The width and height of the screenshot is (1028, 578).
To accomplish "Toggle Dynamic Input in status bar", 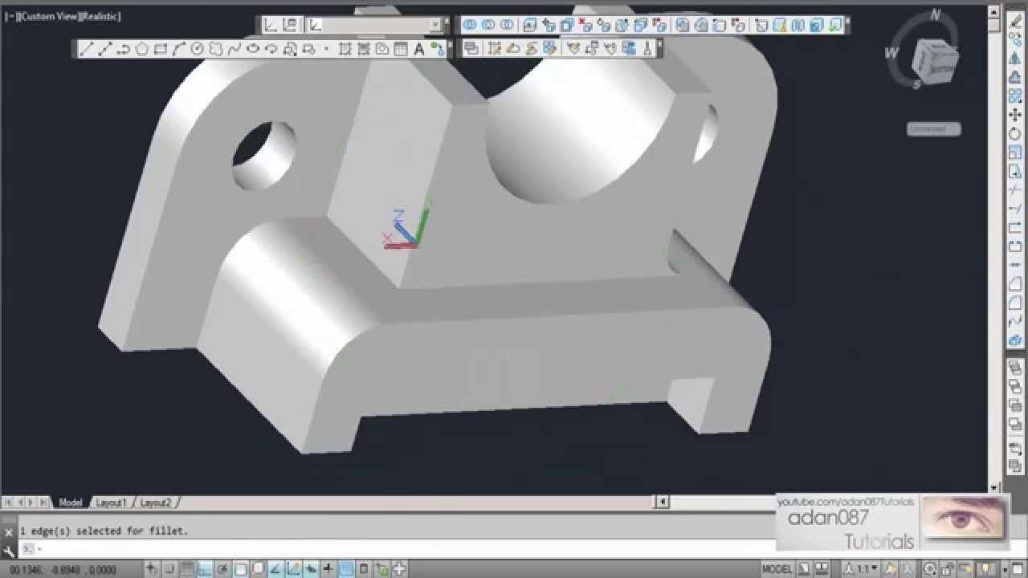I will 311,569.
